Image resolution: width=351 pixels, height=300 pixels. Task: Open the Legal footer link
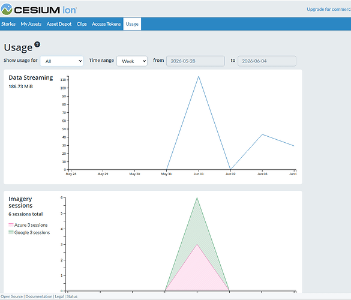pyautogui.click(x=59, y=296)
